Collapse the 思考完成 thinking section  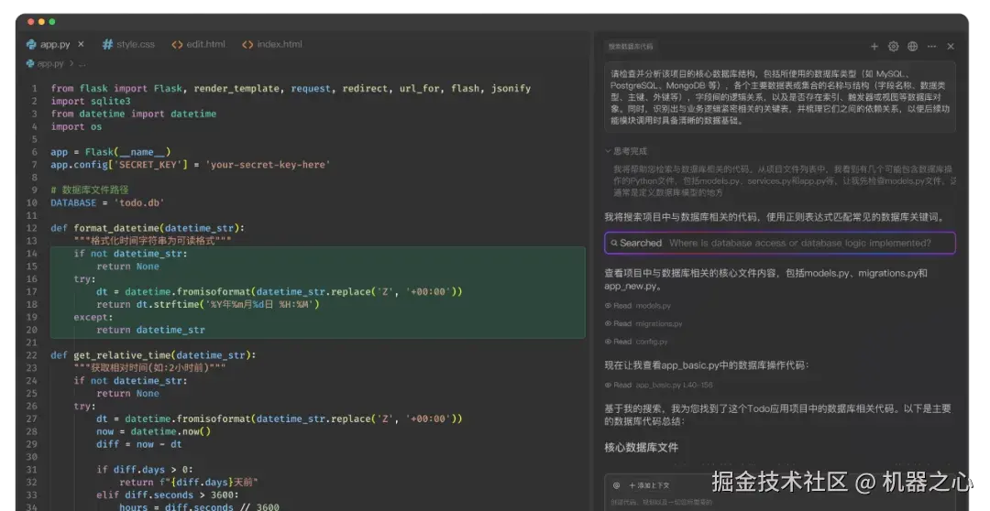click(x=626, y=151)
